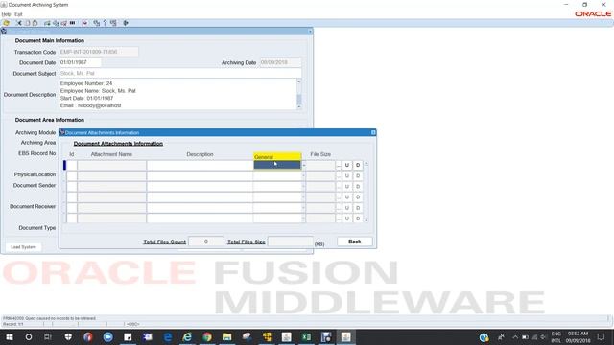Select the General option in dropdown list

coord(277,157)
